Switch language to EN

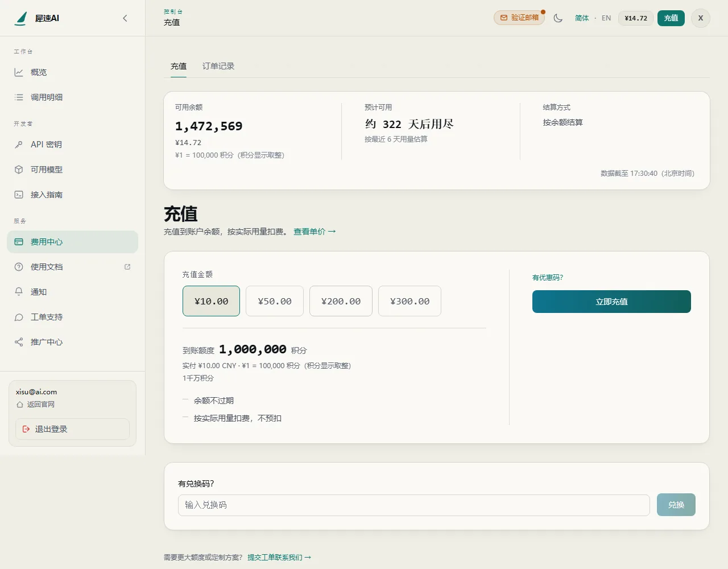(x=606, y=18)
